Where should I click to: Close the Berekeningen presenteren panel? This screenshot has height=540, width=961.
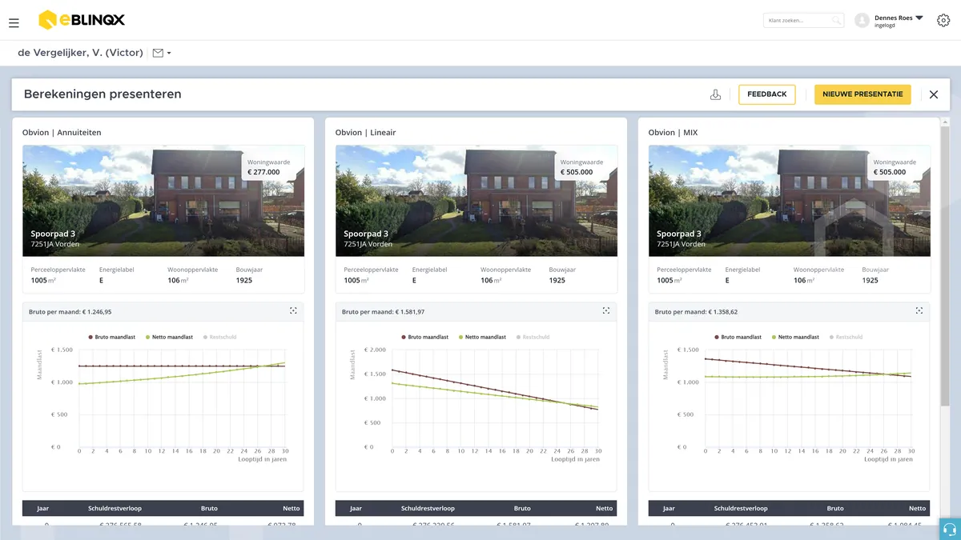(934, 94)
